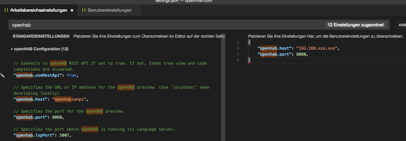The height and width of the screenshot is (141, 406).
Task: Click the unsaved dot on Arbeitsbereichseinstellungen tab
Action: tap(72, 10)
